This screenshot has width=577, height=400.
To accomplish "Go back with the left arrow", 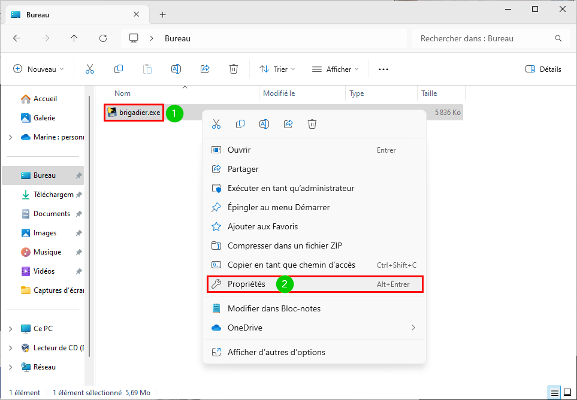I will tap(17, 38).
